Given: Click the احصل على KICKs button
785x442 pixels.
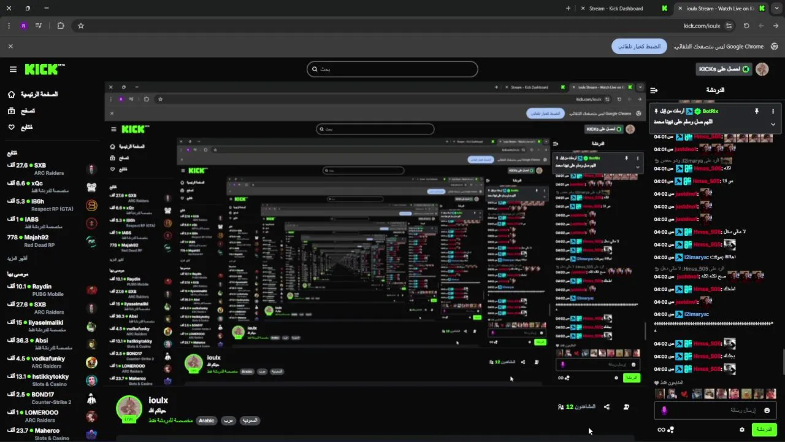Looking at the screenshot, I should [724, 69].
